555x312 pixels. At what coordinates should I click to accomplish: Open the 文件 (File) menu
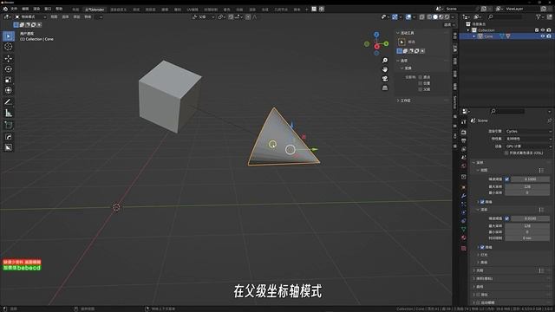pos(14,9)
